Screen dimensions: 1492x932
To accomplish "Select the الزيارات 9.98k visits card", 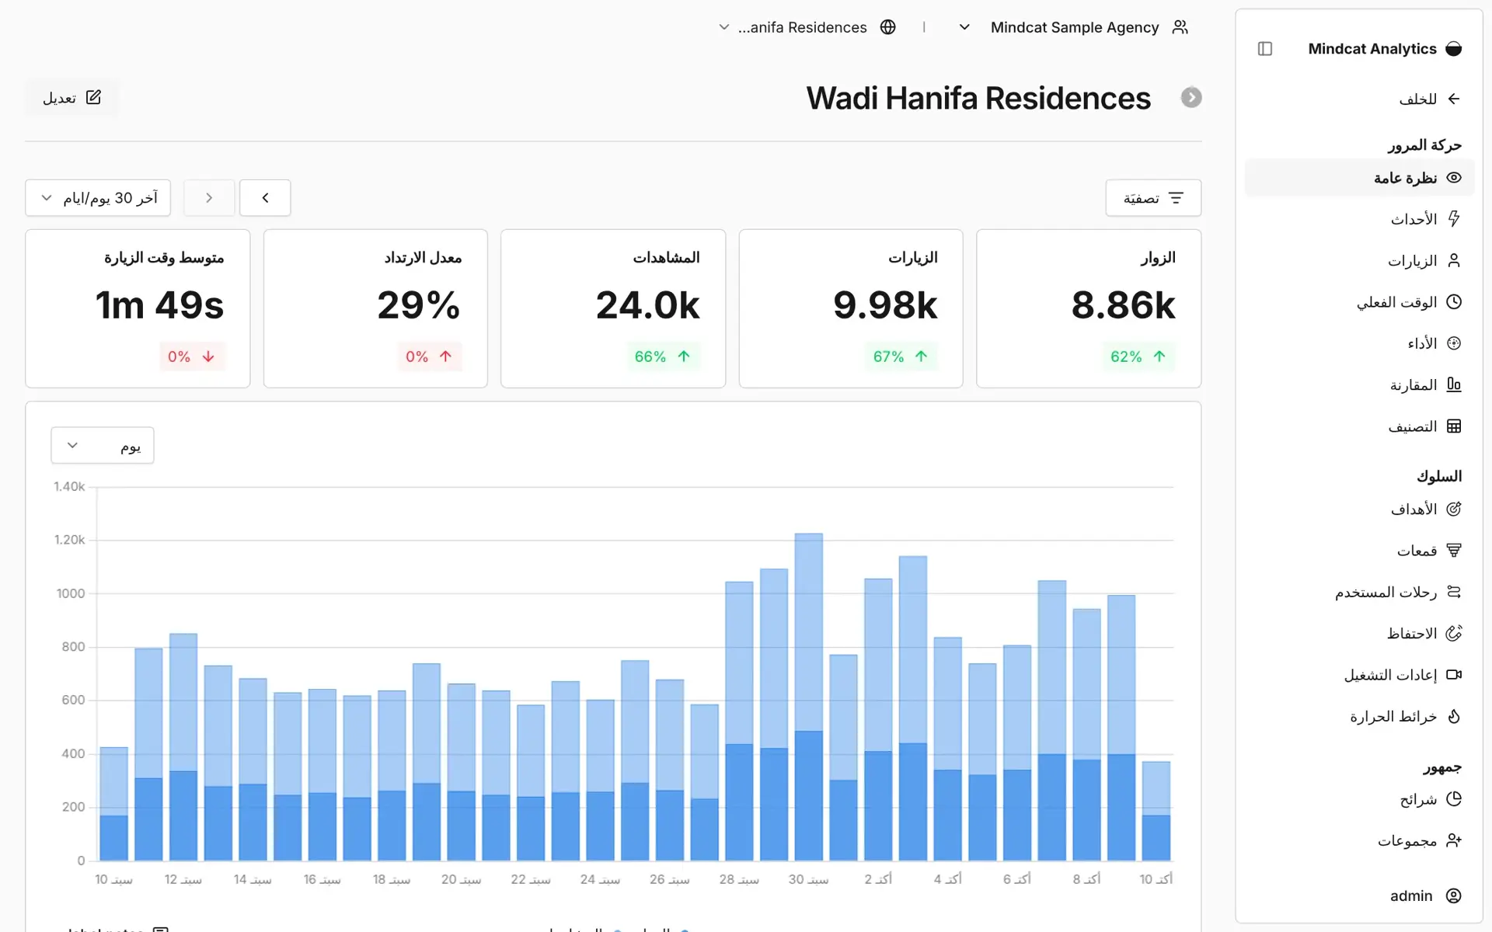I will [x=851, y=308].
